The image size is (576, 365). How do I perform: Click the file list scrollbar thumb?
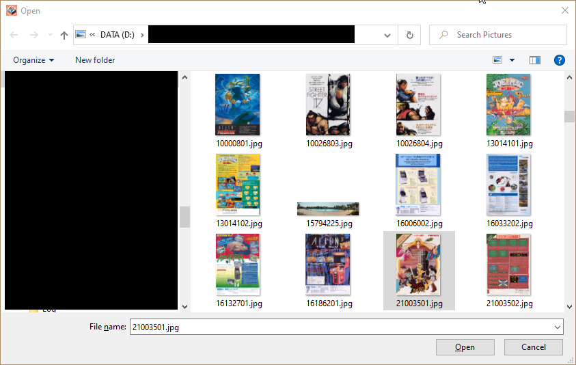(569, 116)
